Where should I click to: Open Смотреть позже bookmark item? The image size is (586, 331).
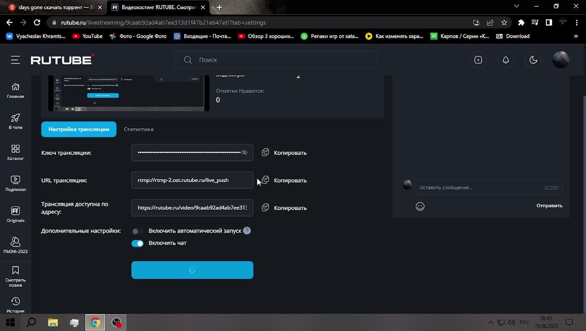pos(15,276)
